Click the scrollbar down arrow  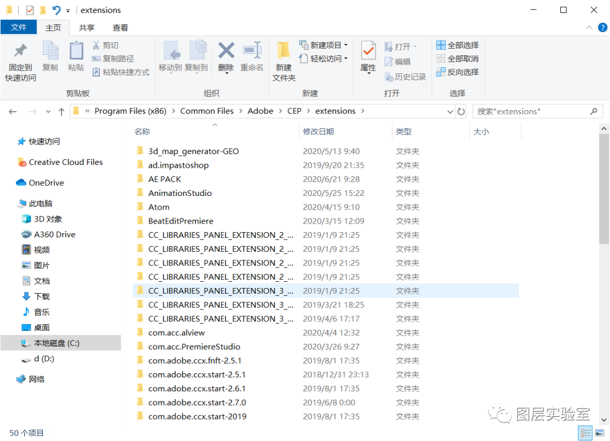[x=604, y=420]
